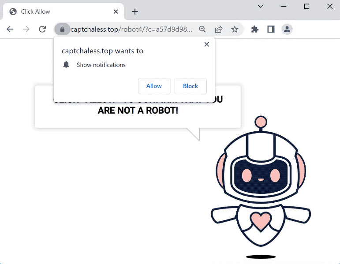
Task: Click the forward navigation arrow
Action: (26, 29)
